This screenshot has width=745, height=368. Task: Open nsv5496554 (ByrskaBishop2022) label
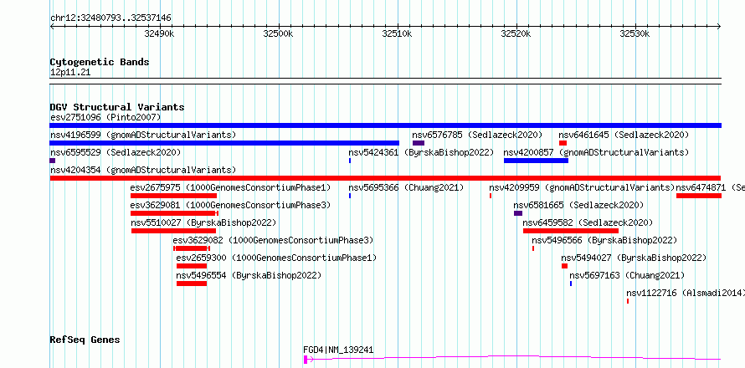click(249, 275)
